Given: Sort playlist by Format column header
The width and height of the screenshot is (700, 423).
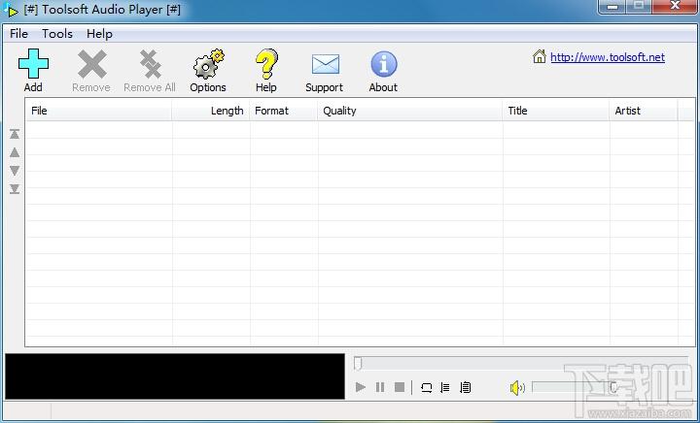Looking at the screenshot, I should click(284, 111).
